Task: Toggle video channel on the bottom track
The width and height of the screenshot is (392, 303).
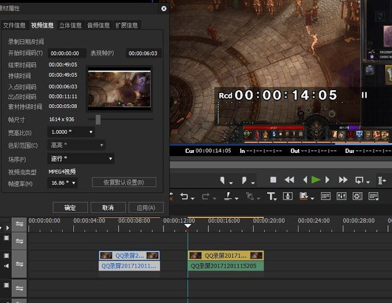Action: pyautogui.click(x=6, y=285)
